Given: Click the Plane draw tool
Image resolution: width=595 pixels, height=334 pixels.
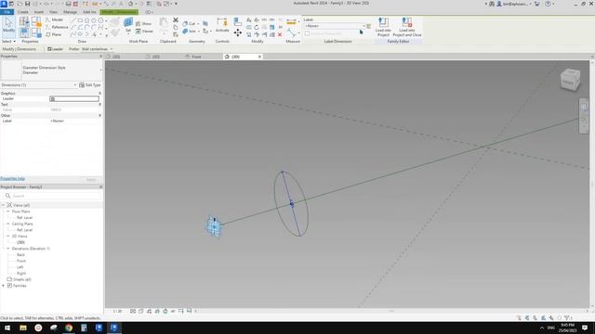Looking at the screenshot, I should (54, 34).
